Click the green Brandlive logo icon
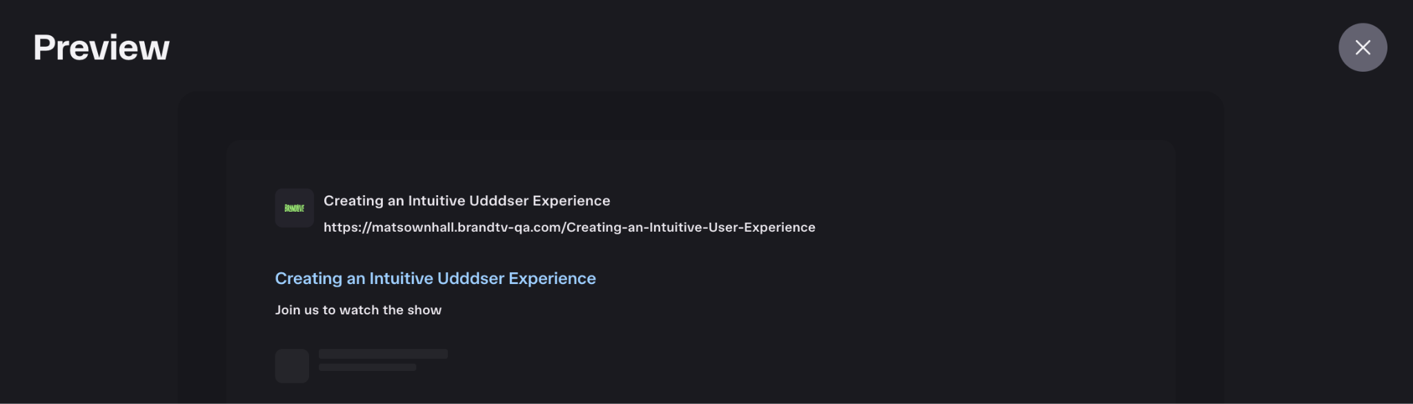 tap(295, 208)
